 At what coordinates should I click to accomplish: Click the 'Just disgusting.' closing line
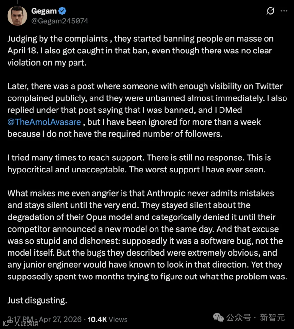click(38, 300)
